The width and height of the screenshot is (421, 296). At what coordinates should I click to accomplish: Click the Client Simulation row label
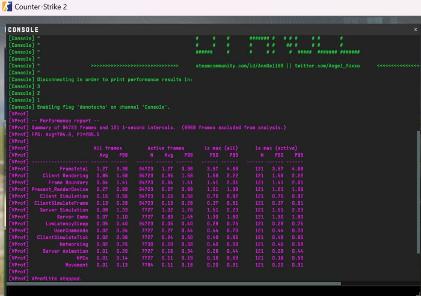pos(64,196)
